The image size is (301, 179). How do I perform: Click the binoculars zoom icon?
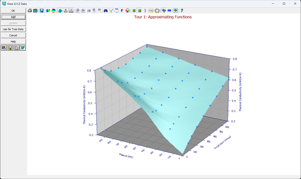(106, 11)
